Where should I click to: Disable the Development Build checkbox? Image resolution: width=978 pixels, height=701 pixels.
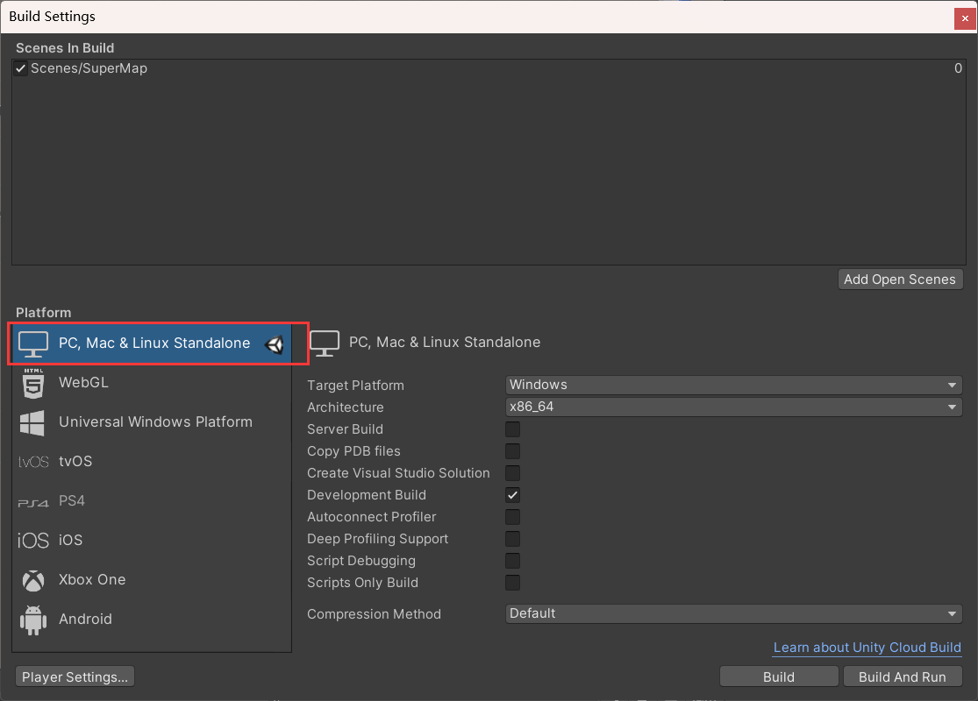tap(513, 495)
